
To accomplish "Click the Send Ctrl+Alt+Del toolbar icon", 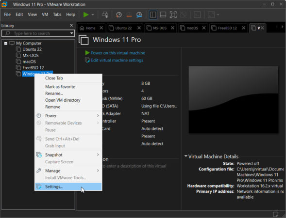I will click(105, 15).
